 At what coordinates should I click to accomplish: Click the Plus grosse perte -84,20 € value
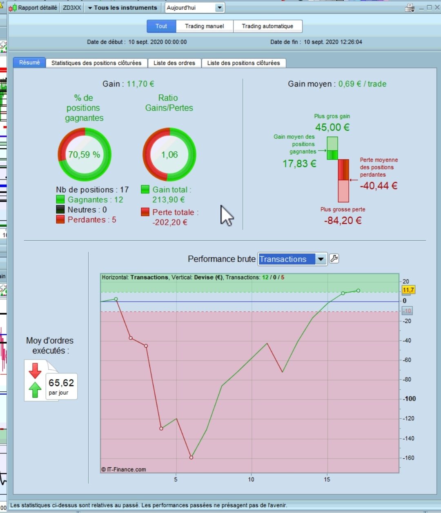pyautogui.click(x=343, y=220)
